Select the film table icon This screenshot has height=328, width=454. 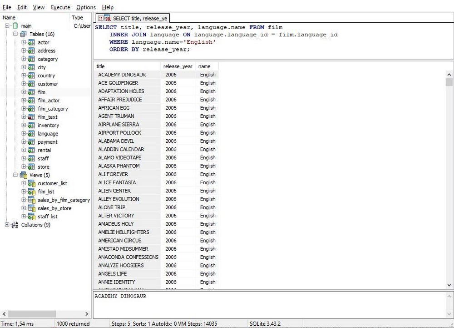click(31, 92)
